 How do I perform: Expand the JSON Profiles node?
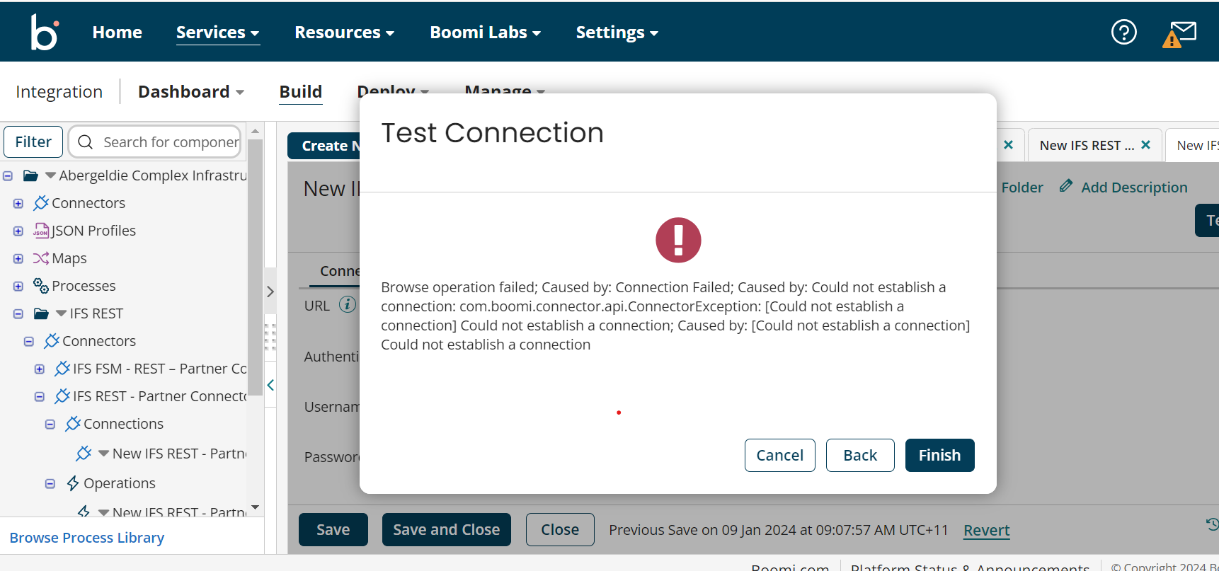(x=18, y=231)
